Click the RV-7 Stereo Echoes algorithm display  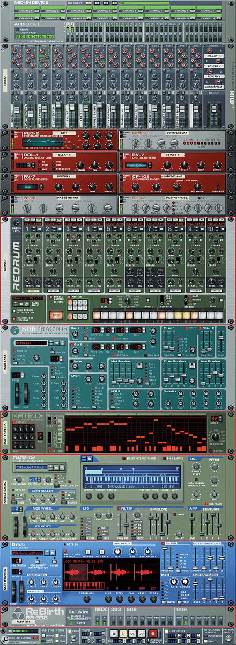tap(137, 166)
